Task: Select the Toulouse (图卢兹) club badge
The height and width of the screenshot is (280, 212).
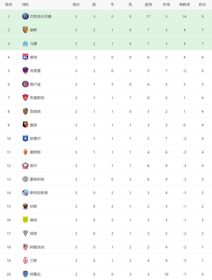Action: point(25,84)
